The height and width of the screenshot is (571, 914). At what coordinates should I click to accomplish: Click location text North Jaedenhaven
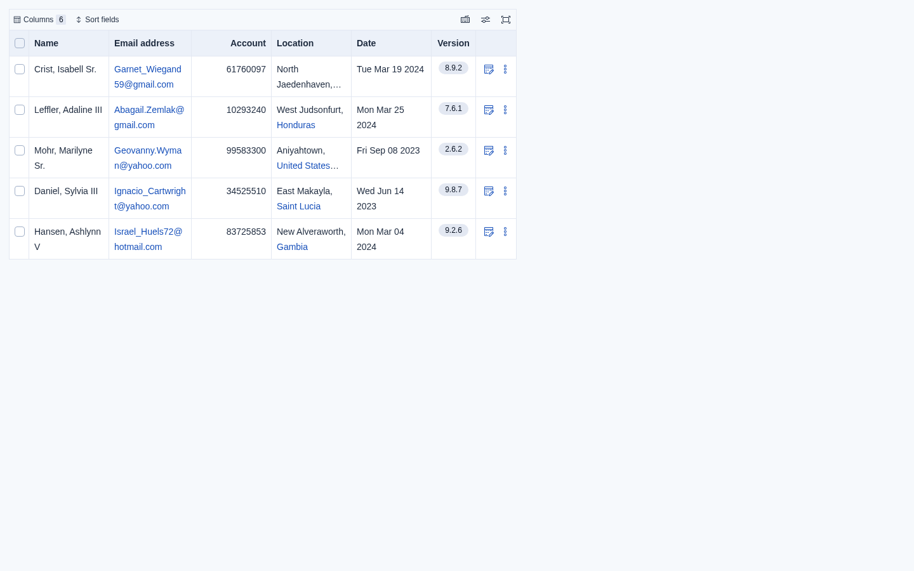pyautogui.click(x=308, y=77)
